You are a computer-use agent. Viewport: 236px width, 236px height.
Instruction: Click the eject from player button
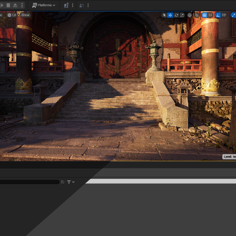point(15,5)
